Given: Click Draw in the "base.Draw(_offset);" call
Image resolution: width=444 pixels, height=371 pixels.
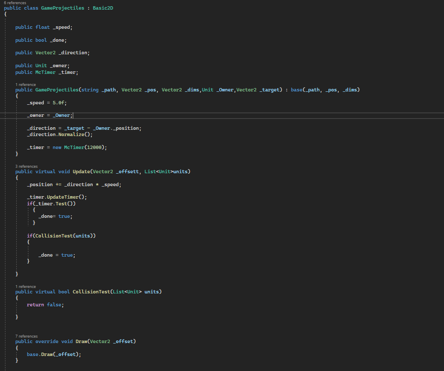Looking at the screenshot, I should pos(47,355).
